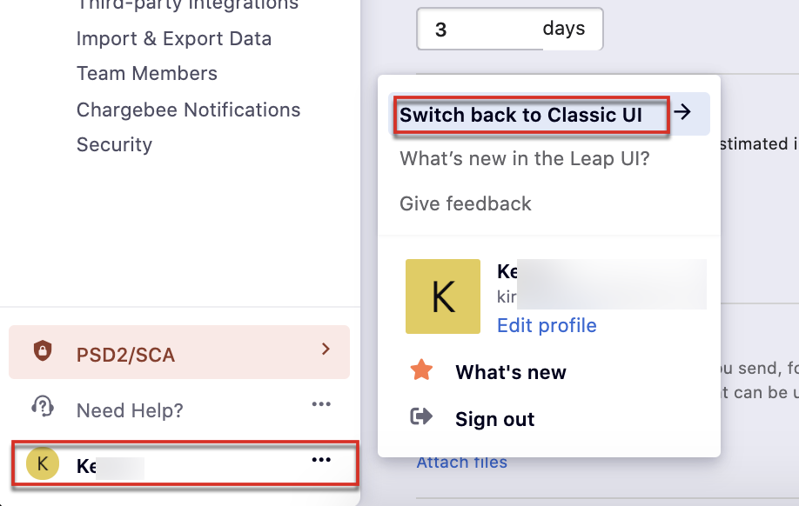Image resolution: width=799 pixels, height=506 pixels.
Task: Expand the PSD2/SCA chevron
Action: coord(326,350)
